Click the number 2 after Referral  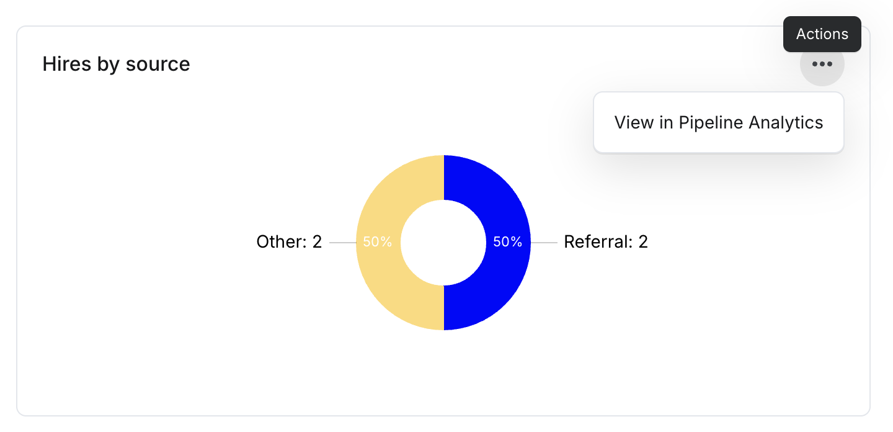click(x=643, y=241)
